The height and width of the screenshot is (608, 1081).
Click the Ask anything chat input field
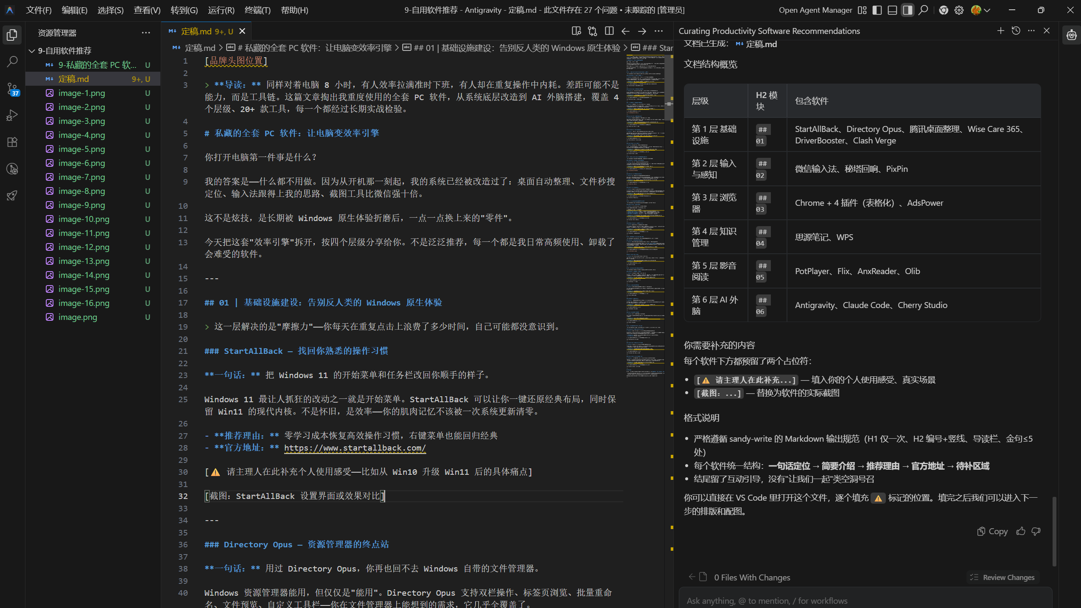(x=865, y=600)
